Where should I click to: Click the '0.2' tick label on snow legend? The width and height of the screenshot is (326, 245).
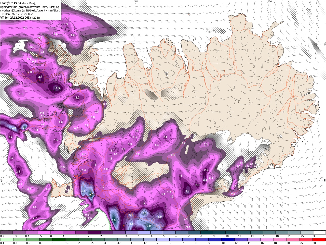[x=2, y=236]
